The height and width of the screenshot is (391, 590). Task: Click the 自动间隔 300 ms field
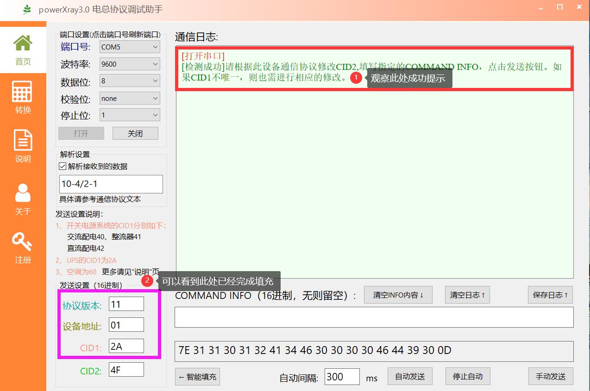tap(342, 377)
